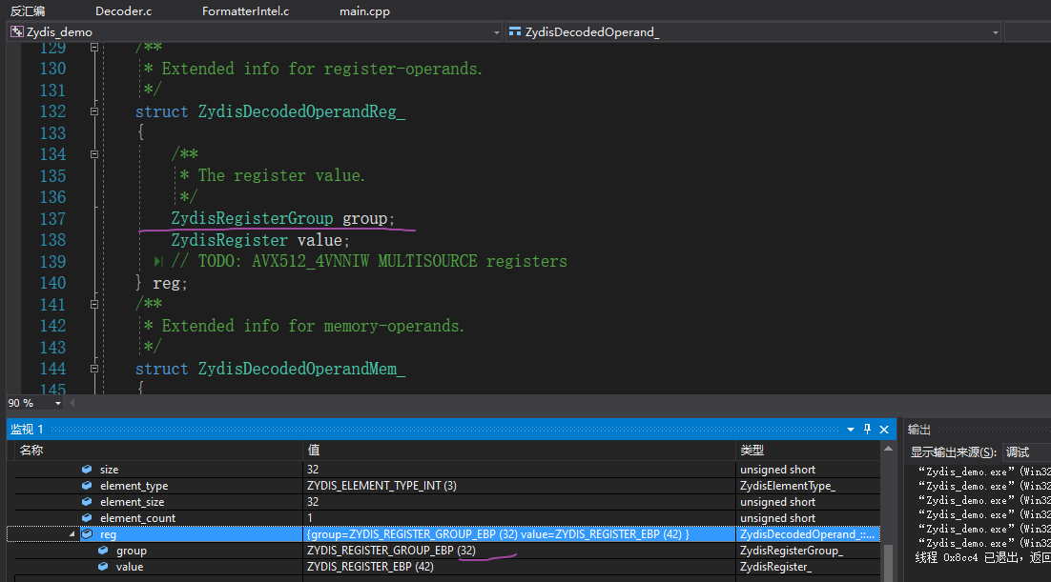Click value ZYDIS_ELEMENT_TYPE_INT (3)
The image size is (1051, 582).
(x=381, y=486)
